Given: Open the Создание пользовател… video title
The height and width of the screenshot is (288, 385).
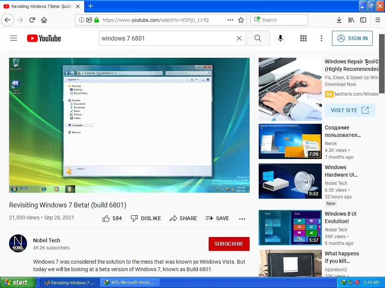Looking at the screenshot, I should tap(343, 131).
